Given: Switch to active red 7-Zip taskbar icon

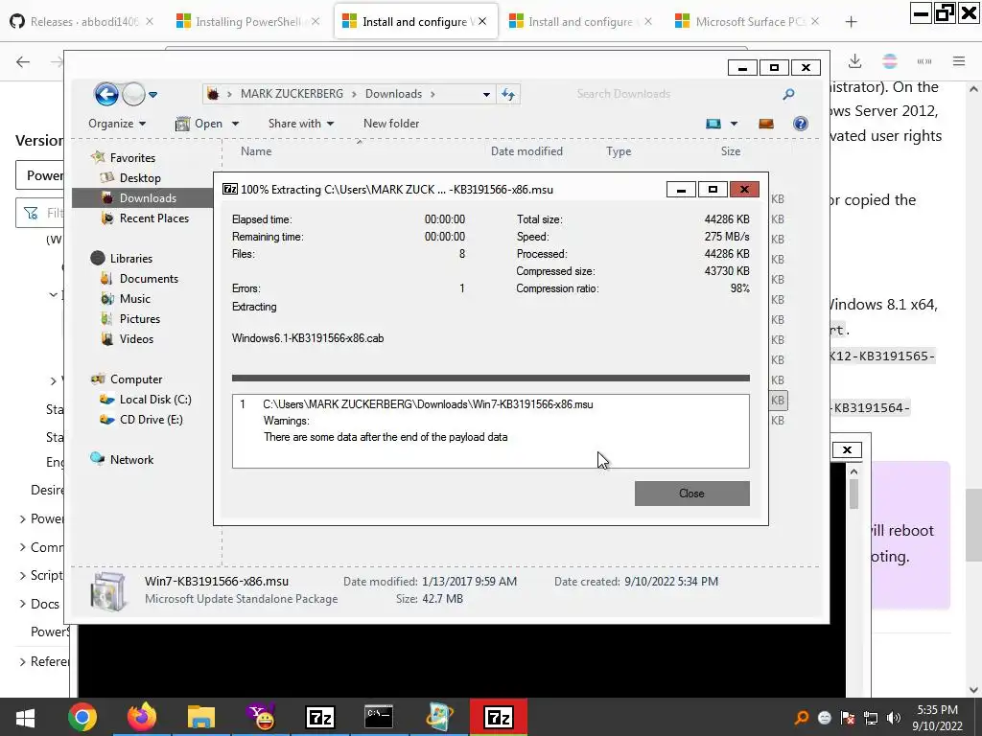Looking at the screenshot, I should tap(499, 717).
